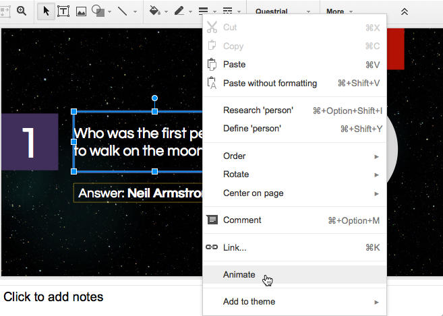
Task: Collapse the toolbar with double chevron
Action: click(x=405, y=11)
